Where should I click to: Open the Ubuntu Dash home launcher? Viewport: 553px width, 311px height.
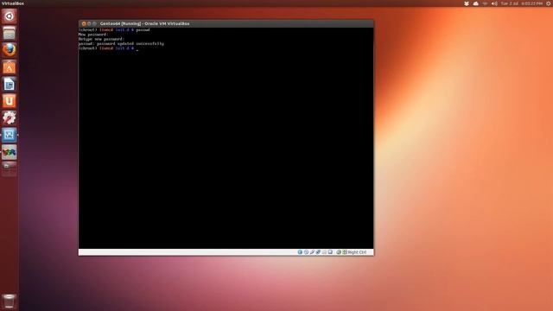[x=10, y=16]
